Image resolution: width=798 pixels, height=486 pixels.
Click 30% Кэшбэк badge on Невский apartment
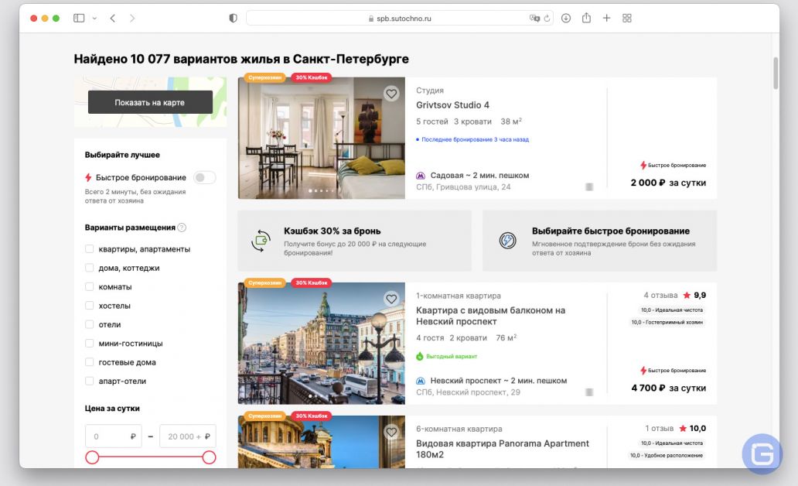point(312,282)
